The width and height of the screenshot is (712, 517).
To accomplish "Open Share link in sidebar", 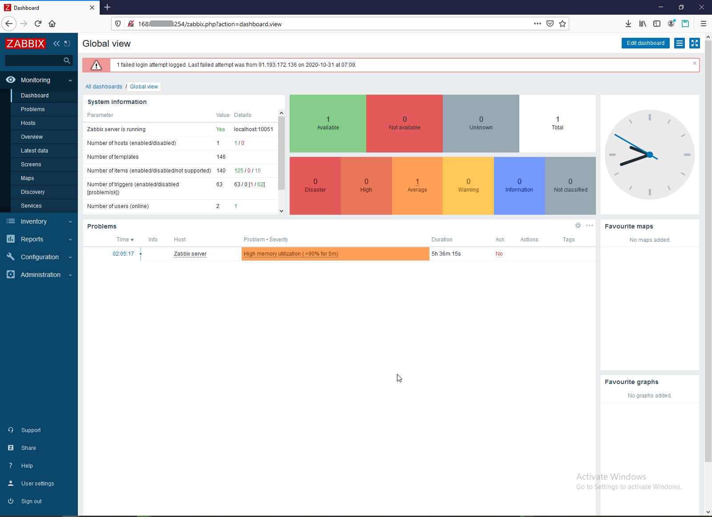I will point(28,448).
